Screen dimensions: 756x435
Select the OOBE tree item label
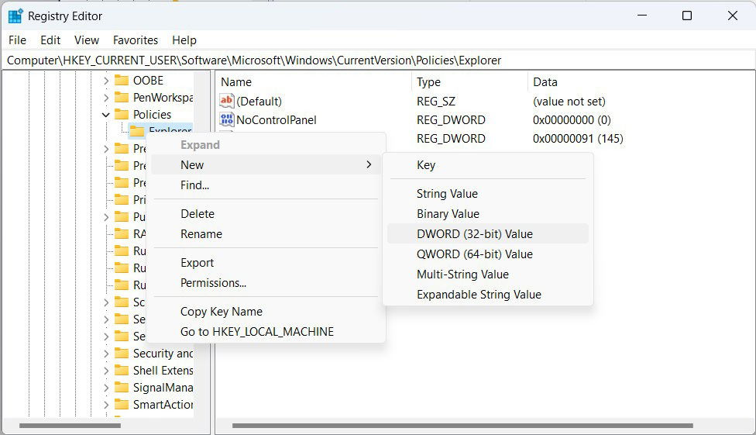tap(148, 80)
